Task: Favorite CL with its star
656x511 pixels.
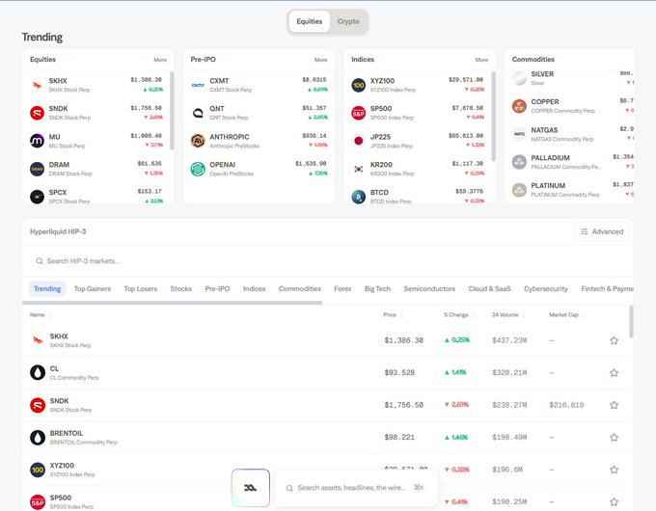Action: (x=614, y=372)
